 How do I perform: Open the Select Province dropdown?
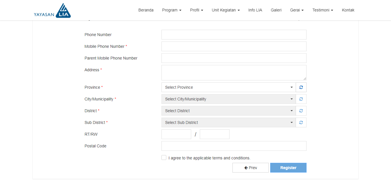pos(228,87)
